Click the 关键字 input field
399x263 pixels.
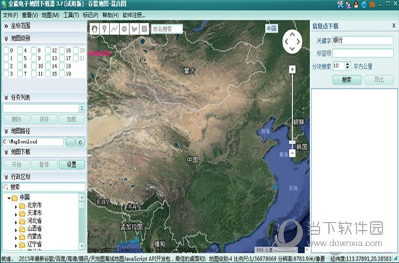[x=363, y=40]
